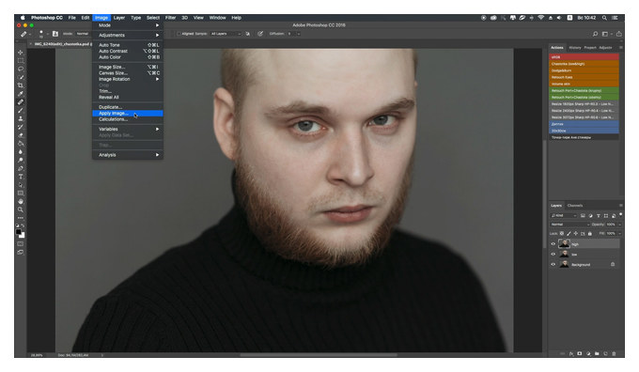
Task: Select the Blur tool
Action: [21, 151]
